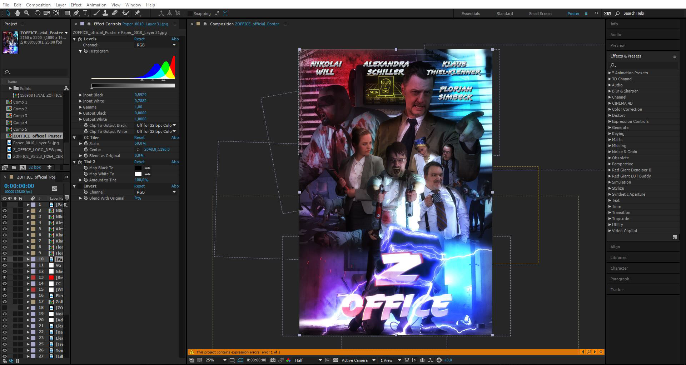The image size is (686, 365).
Task: Open Clip To Output Black dropdown
Action: click(156, 125)
